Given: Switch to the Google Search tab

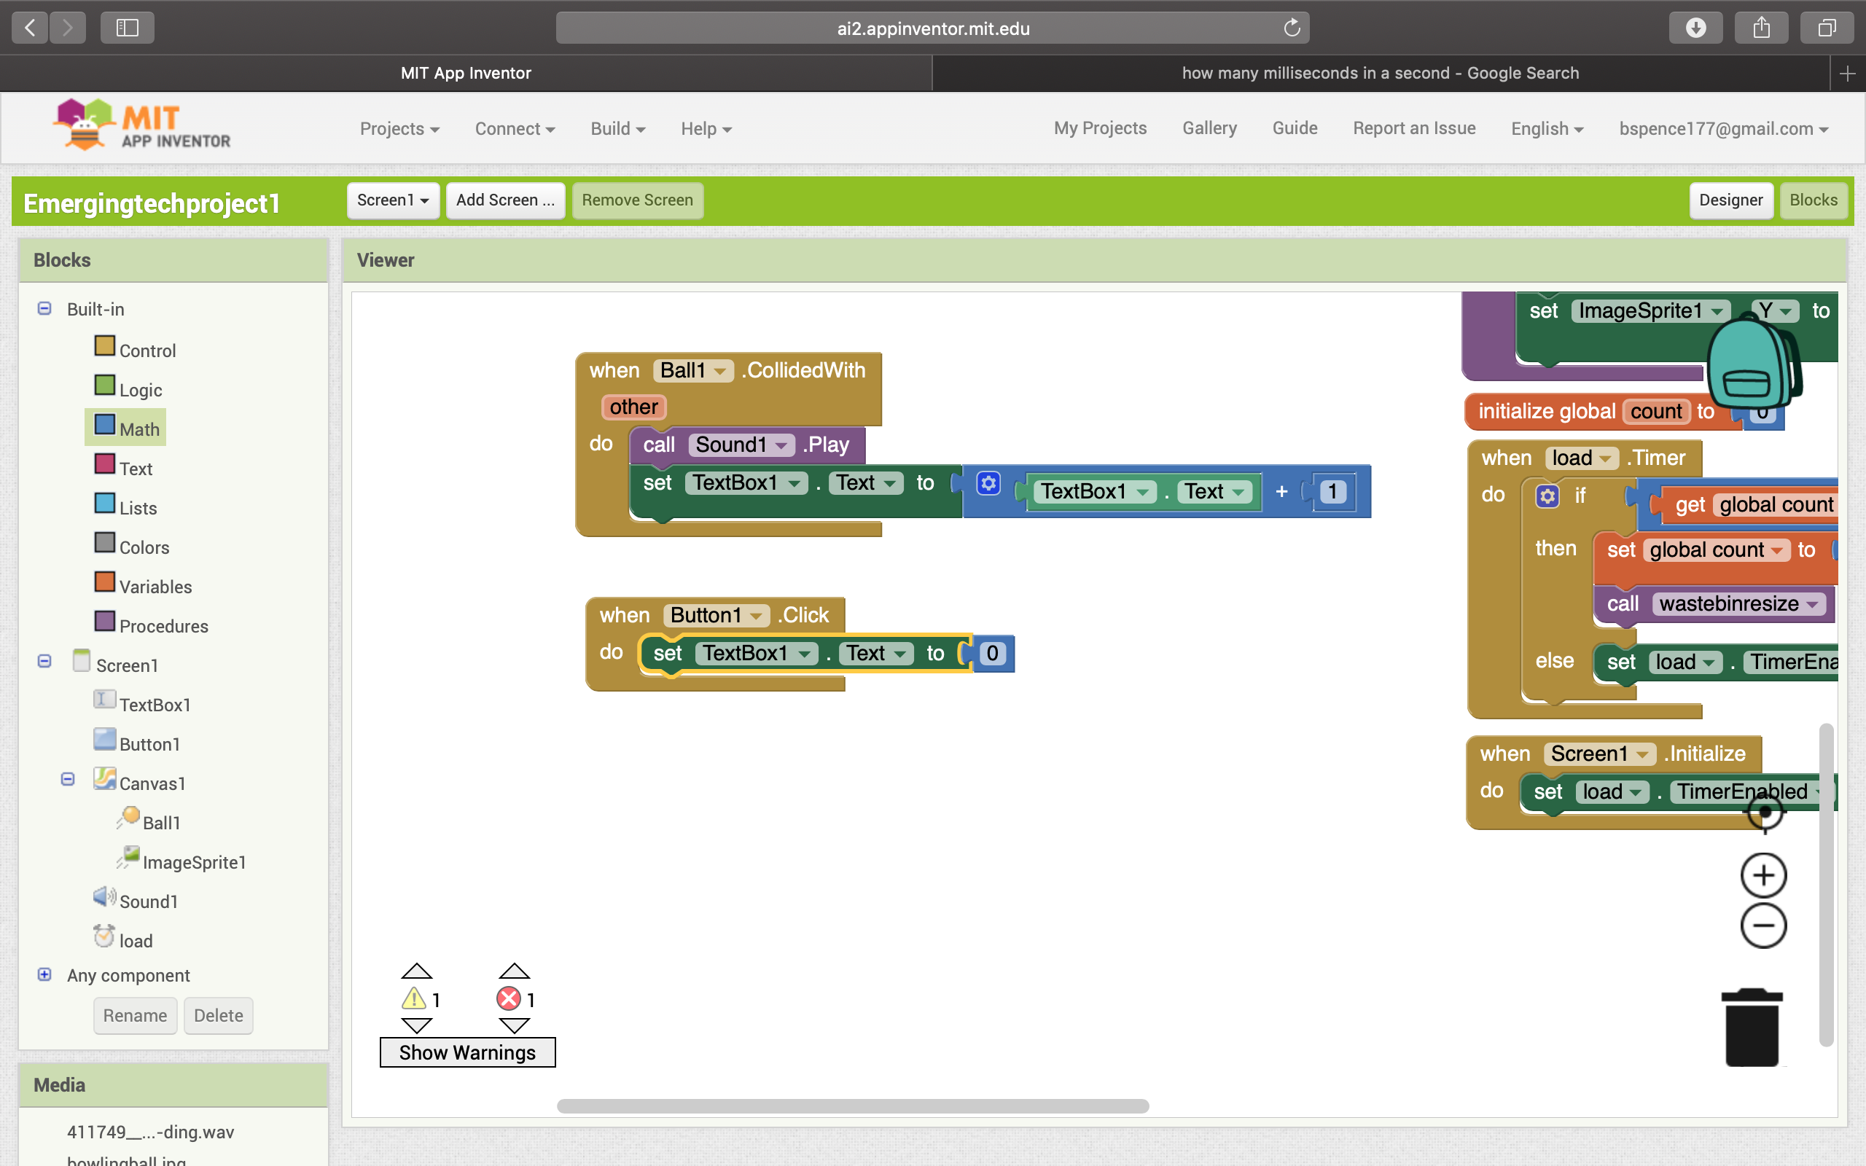Looking at the screenshot, I should pos(1379,74).
